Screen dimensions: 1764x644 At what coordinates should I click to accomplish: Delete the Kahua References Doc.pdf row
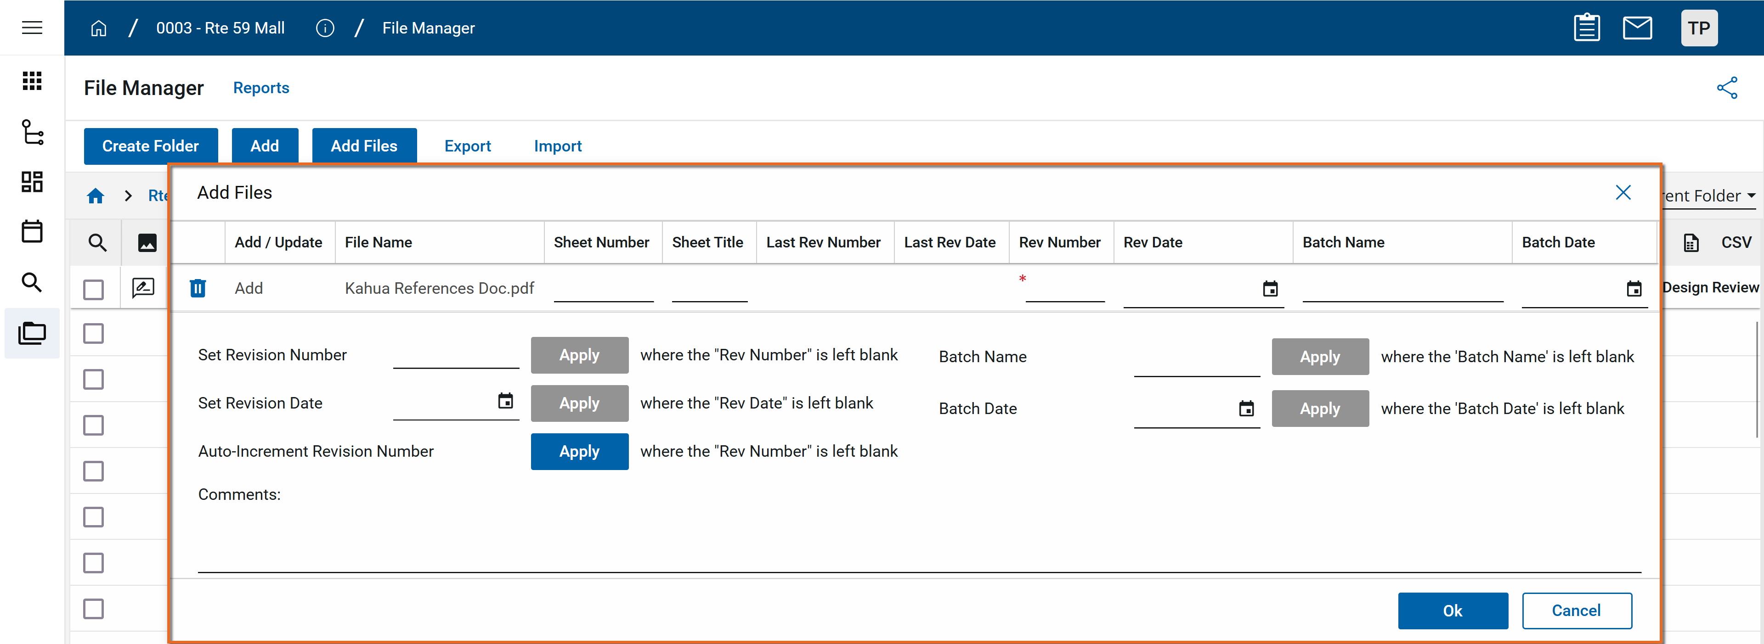197,288
